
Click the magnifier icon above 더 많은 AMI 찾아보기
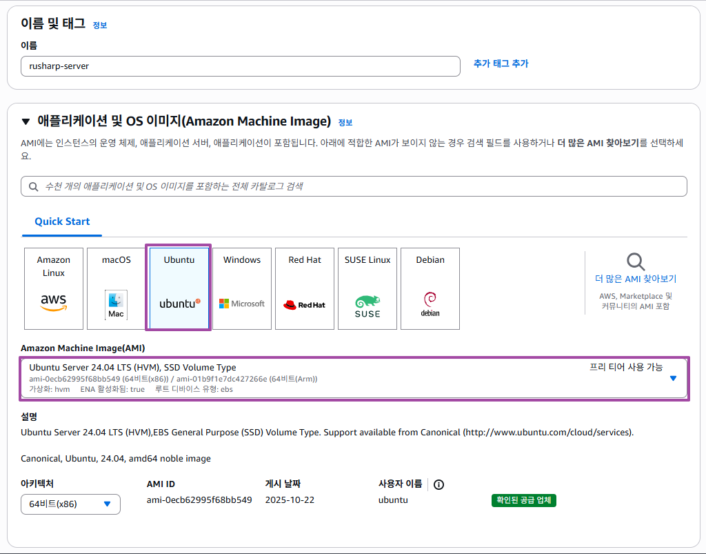coord(636,261)
